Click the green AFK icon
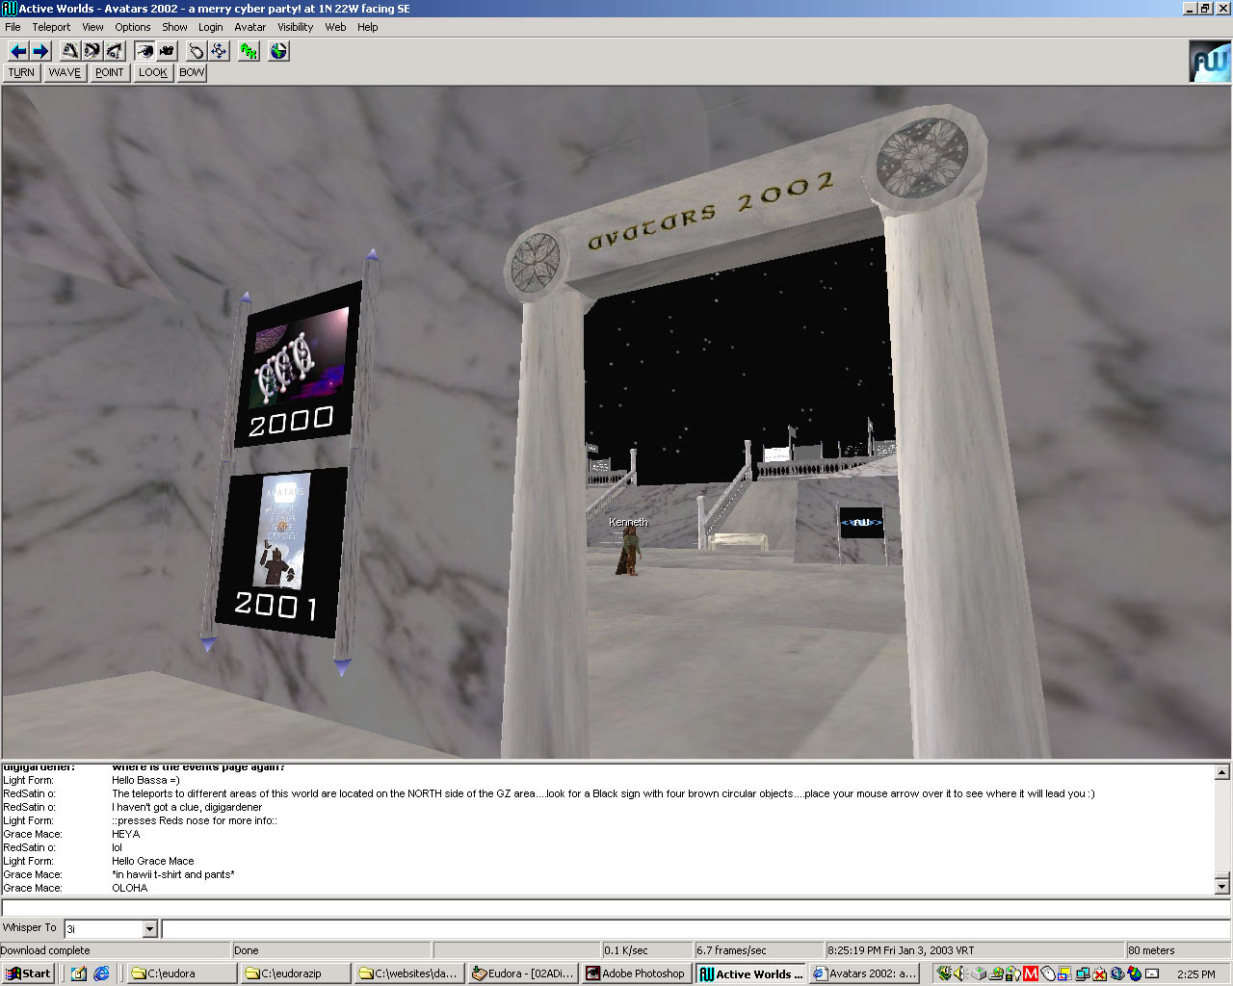This screenshot has width=1233, height=986. [249, 51]
